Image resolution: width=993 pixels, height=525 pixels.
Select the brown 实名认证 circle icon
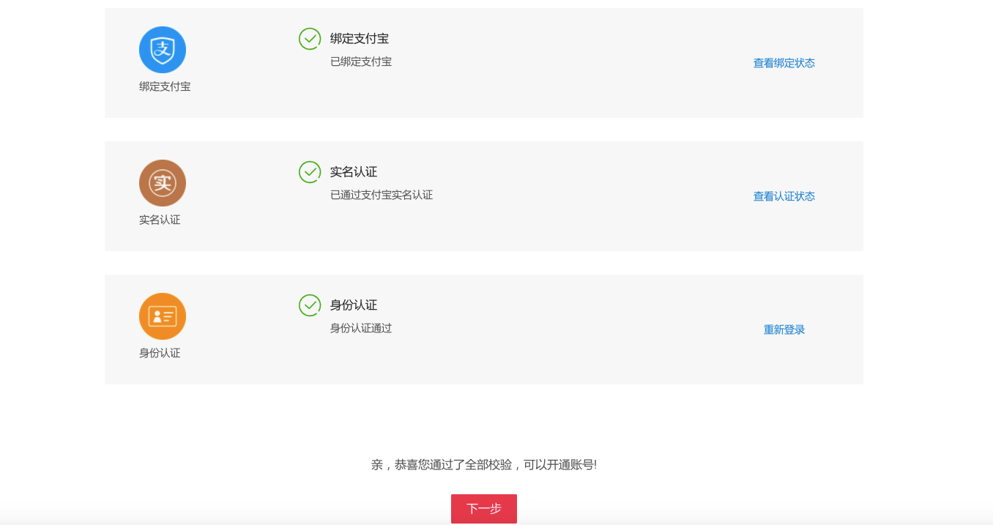coord(162,183)
